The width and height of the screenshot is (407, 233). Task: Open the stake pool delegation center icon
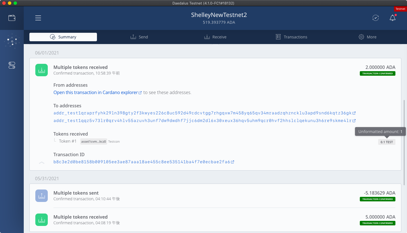[x=12, y=42]
